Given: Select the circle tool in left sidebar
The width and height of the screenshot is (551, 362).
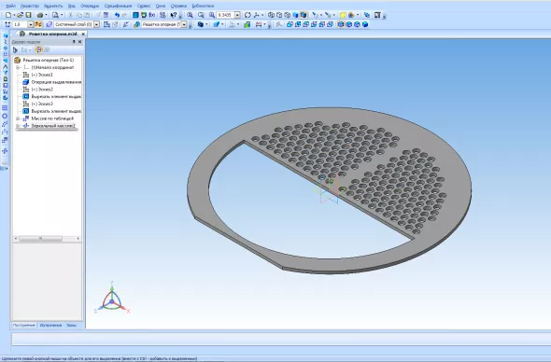Looking at the screenshot, I should [x=5, y=116].
